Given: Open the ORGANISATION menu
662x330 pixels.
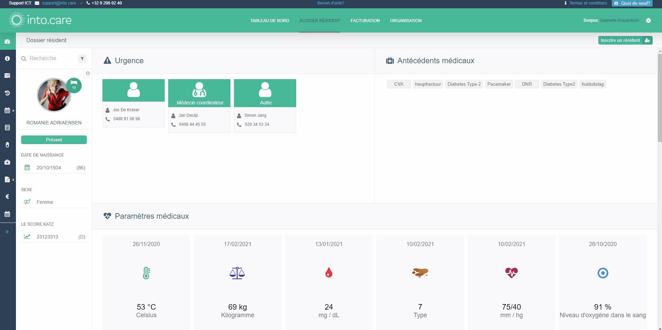Looking at the screenshot, I should [x=406, y=21].
